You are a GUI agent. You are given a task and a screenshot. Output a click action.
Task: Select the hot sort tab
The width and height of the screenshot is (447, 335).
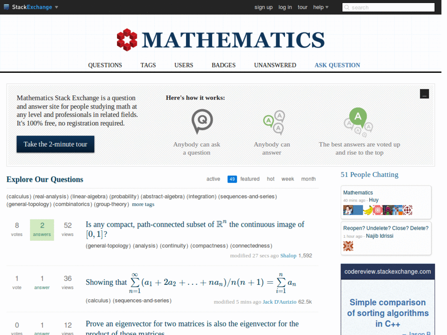point(271,179)
